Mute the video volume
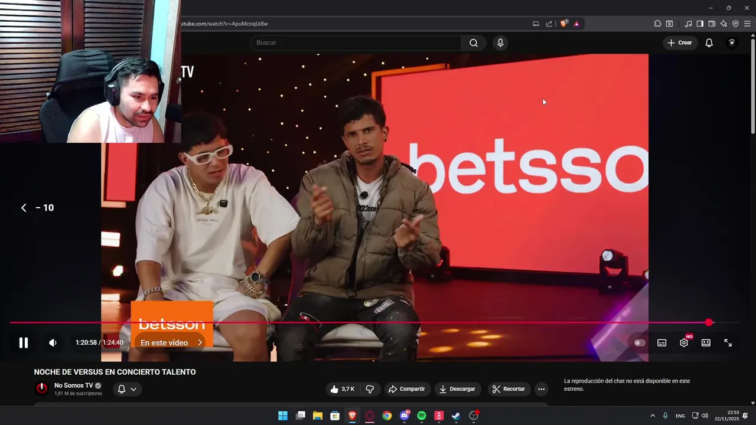756x425 pixels. click(53, 342)
